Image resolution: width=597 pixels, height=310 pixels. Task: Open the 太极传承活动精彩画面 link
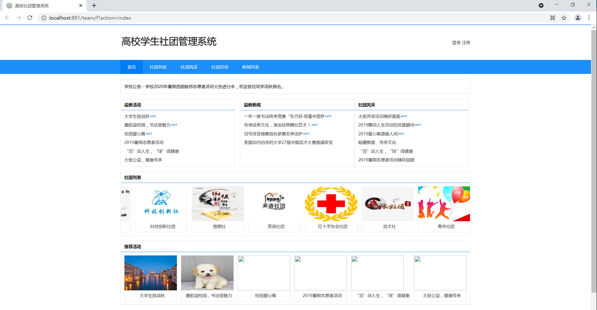pyautogui.click(x=379, y=116)
